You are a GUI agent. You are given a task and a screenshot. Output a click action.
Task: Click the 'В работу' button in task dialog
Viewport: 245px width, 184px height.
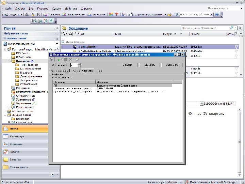pyautogui.click(x=127, y=65)
